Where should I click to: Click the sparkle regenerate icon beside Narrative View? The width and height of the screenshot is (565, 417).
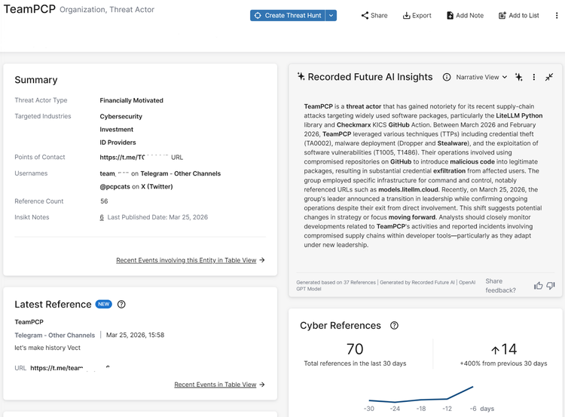pos(519,77)
